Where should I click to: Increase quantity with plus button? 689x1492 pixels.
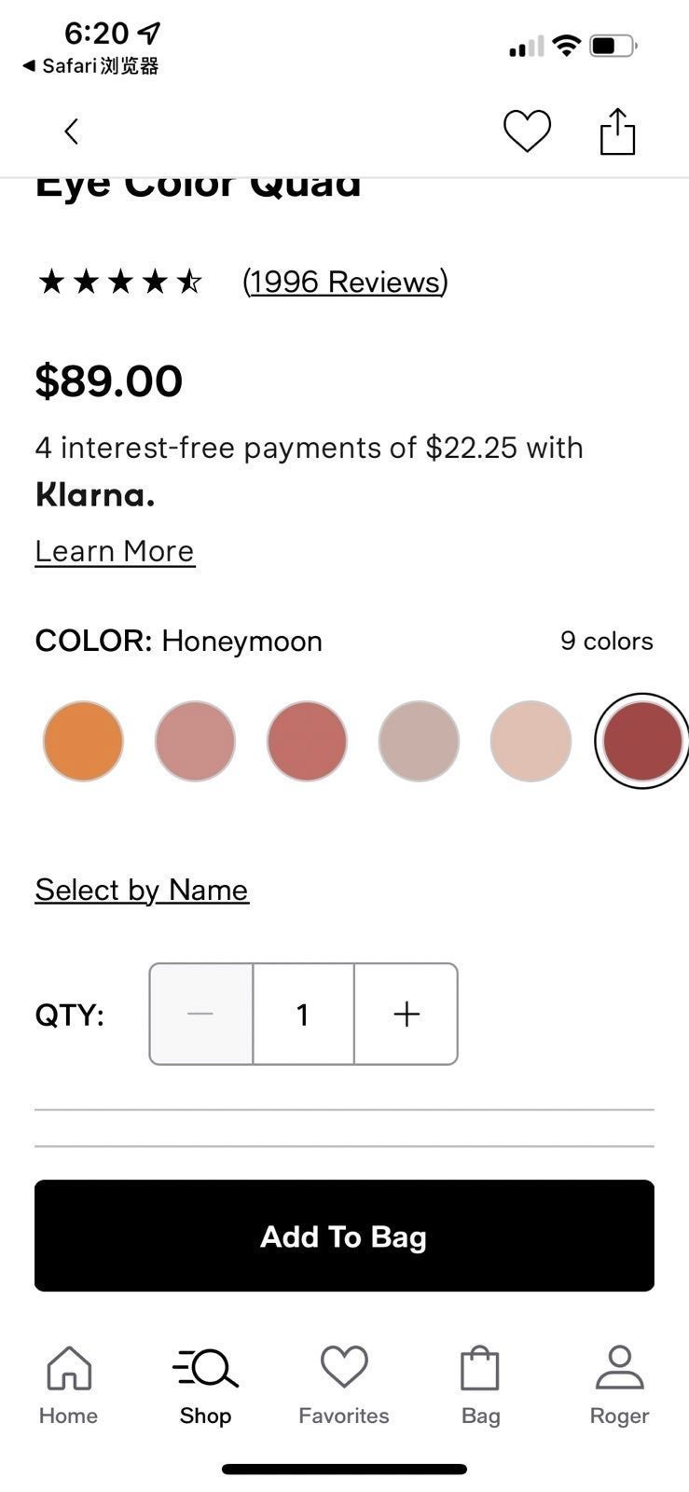(407, 1014)
